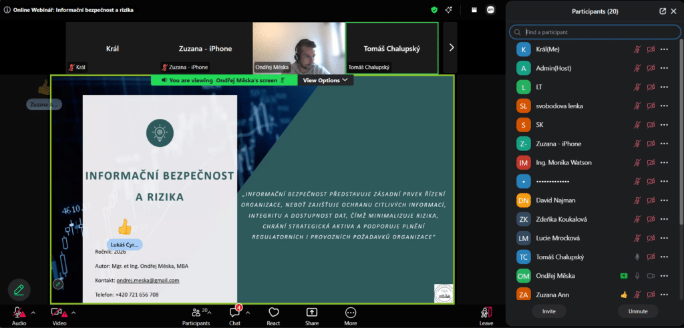Open more options for Ondřej Měska participant
Image resolution: width=684 pixels, height=328 pixels.
(x=664, y=276)
